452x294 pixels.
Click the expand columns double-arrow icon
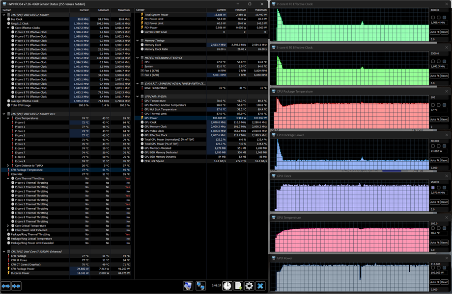pos(6,286)
